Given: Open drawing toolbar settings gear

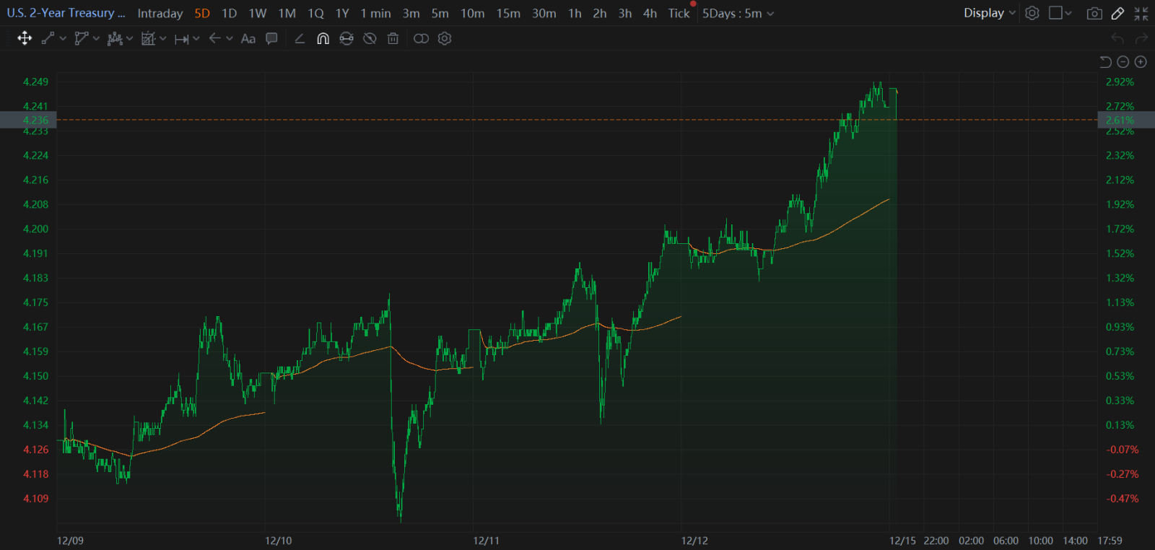Looking at the screenshot, I should [x=445, y=38].
